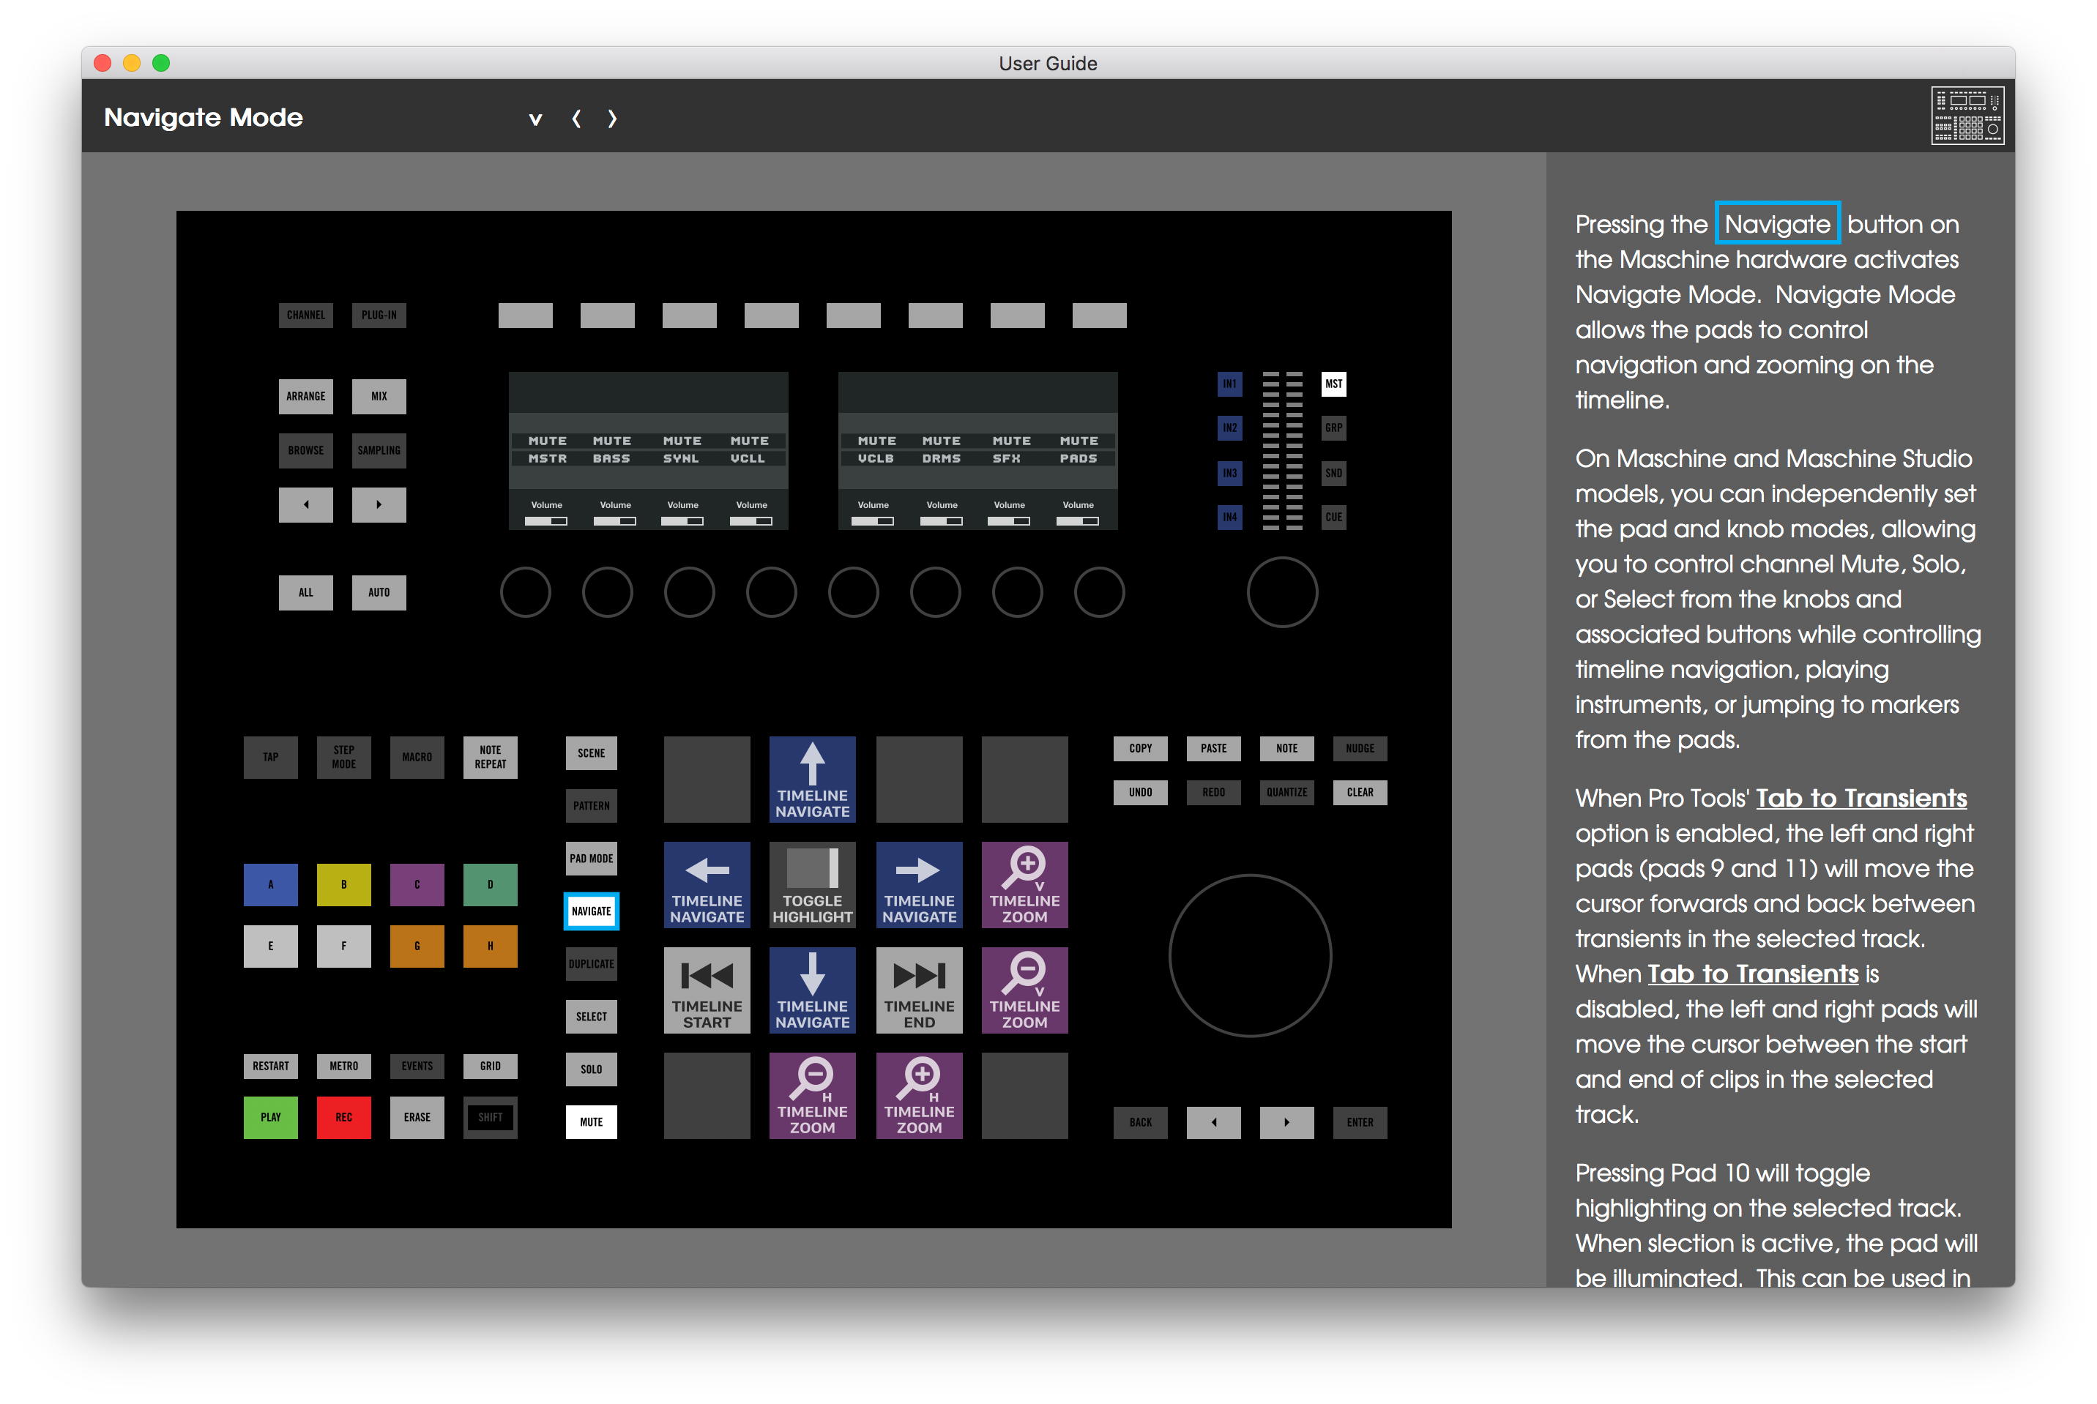The width and height of the screenshot is (2097, 1404).
Task: Switch to the CHANNEL tab button
Action: [305, 315]
